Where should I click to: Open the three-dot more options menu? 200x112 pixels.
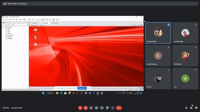coord(112,108)
